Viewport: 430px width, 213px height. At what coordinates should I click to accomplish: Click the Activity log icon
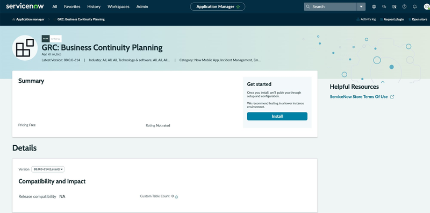pyautogui.click(x=358, y=19)
